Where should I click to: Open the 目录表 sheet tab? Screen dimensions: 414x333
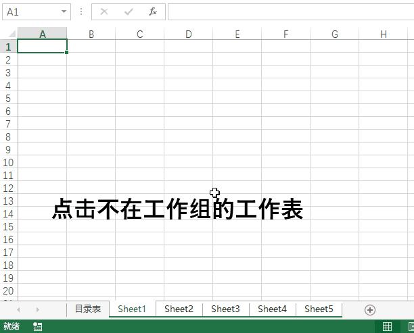[87, 309]
